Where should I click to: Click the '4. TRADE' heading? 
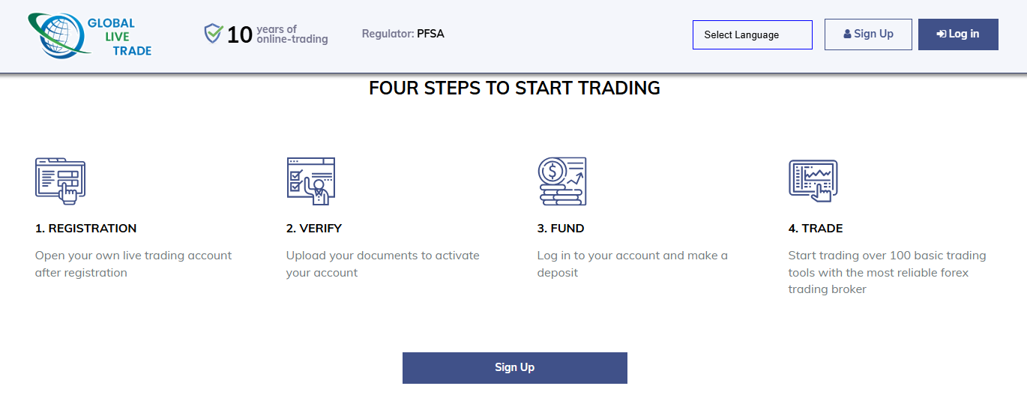(x=816, y=229)
